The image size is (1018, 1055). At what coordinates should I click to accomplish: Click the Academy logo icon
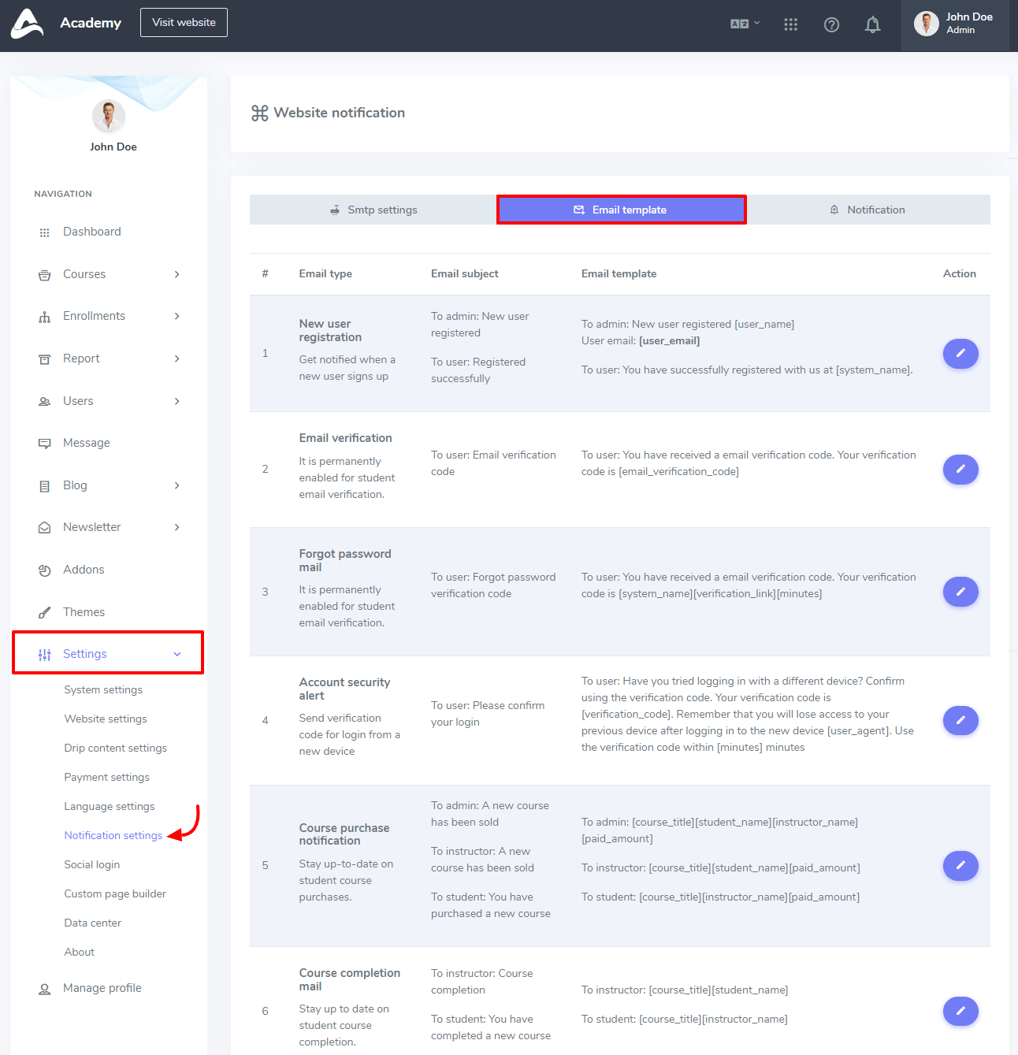pyautogui.click(x=27, y=23)
